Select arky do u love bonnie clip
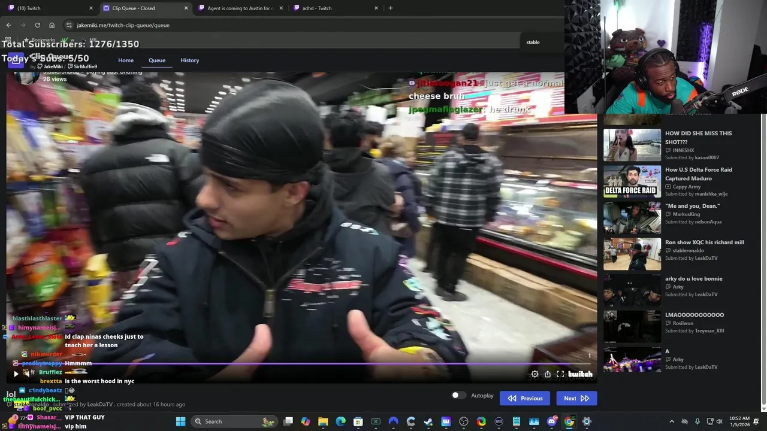767x431 pixels. 693,279
